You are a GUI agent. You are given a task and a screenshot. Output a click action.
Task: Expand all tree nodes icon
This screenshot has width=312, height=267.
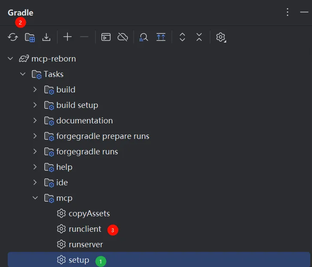[x=182, y=37]
